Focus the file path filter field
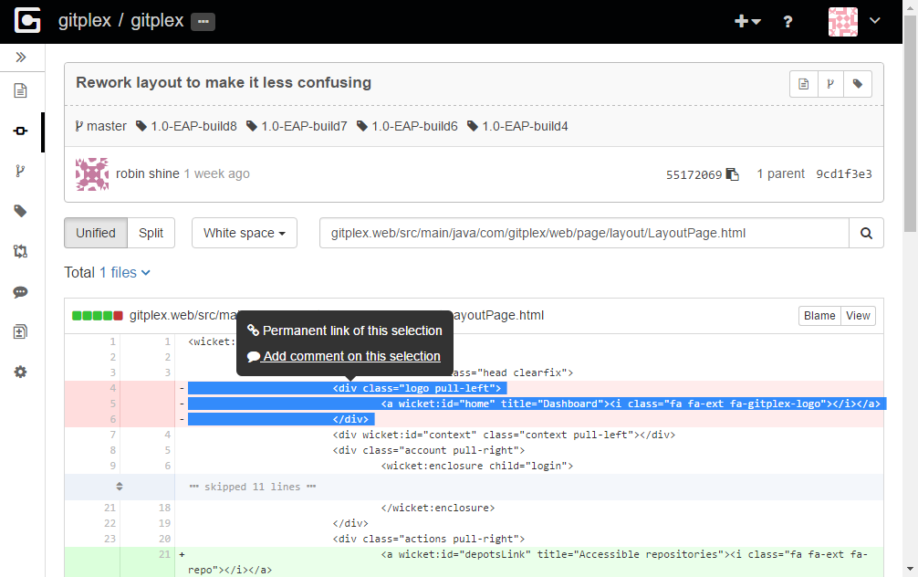918x577 pixels. tap(584, 233)
